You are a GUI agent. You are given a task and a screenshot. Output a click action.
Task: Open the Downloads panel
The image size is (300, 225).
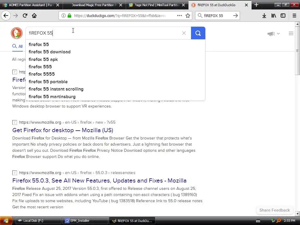click(x=264, y=16)
